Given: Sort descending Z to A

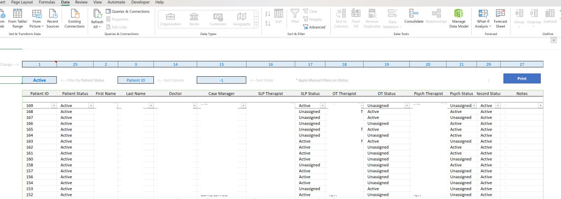Looking at the screenshot, I should tap(267, 23).
